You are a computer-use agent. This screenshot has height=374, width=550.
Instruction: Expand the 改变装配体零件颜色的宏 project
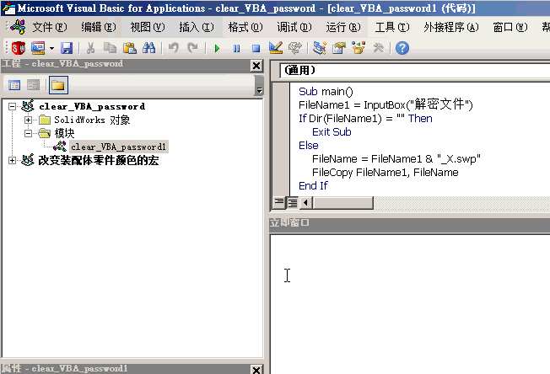tap(13, 160)
